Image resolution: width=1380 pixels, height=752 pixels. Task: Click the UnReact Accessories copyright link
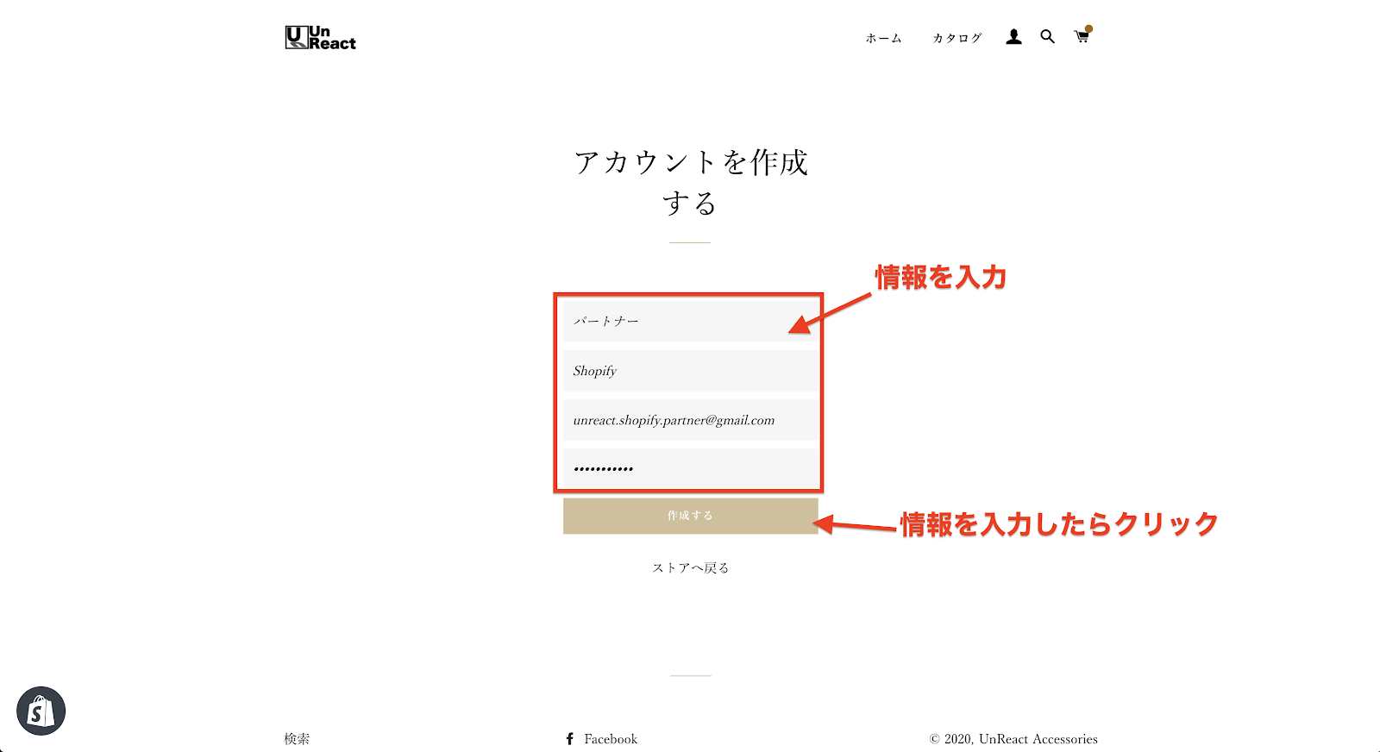1038,739
